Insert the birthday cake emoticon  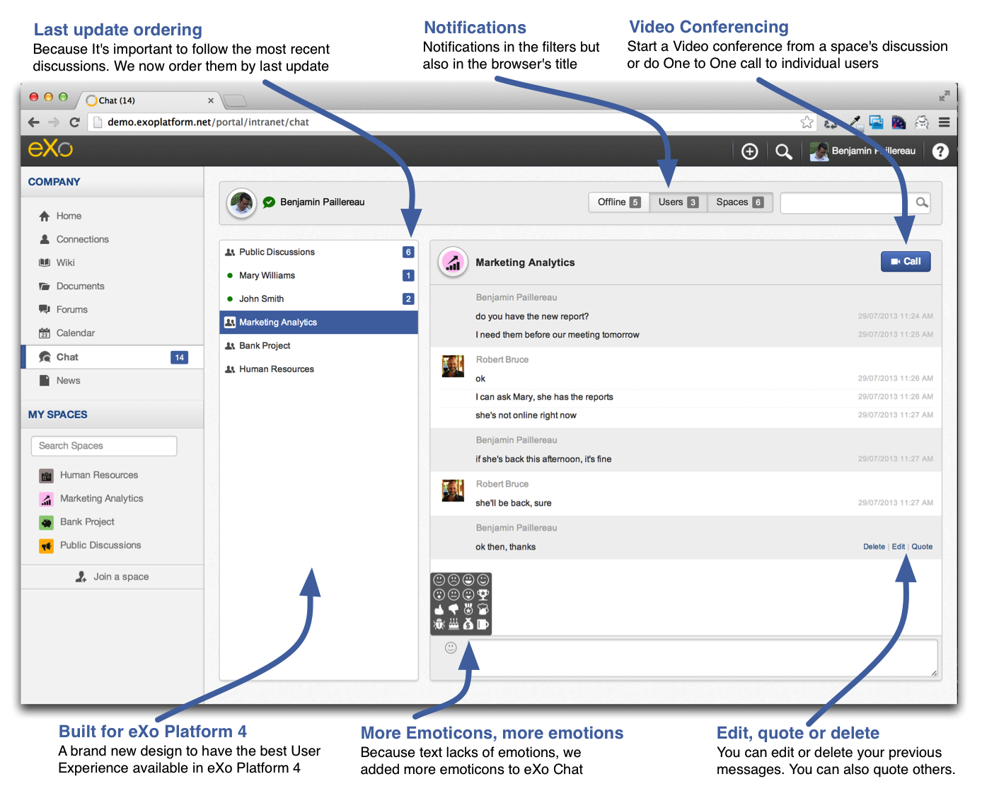pyautogui.click(x=454, y=624)
